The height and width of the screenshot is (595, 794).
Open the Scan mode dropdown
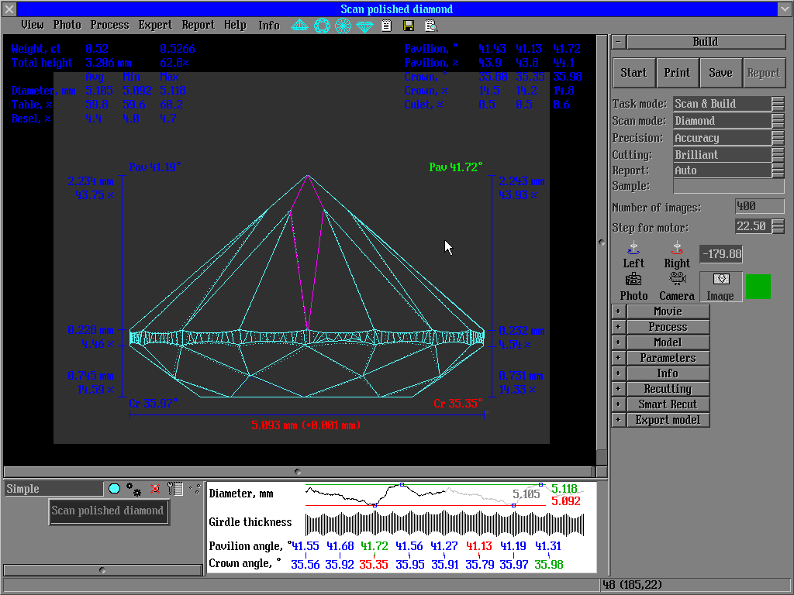778,121
